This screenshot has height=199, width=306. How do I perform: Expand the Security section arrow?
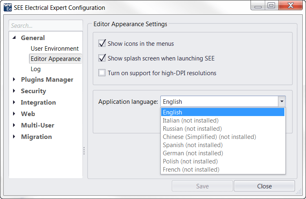click(15, 91)
